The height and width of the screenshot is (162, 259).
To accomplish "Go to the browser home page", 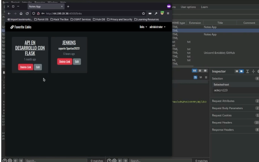I will click(21, 13).
